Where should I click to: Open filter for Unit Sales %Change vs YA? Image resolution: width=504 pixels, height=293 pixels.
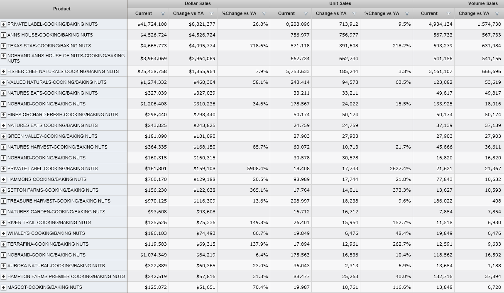click(407, 14)
